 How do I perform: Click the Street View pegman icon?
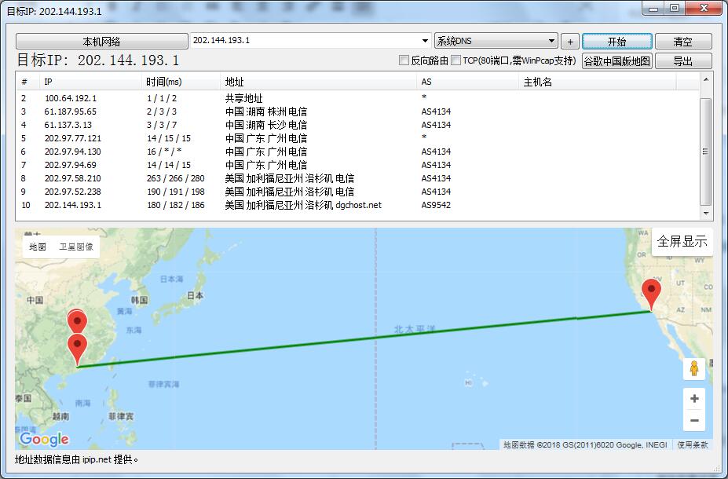point(693,368)
